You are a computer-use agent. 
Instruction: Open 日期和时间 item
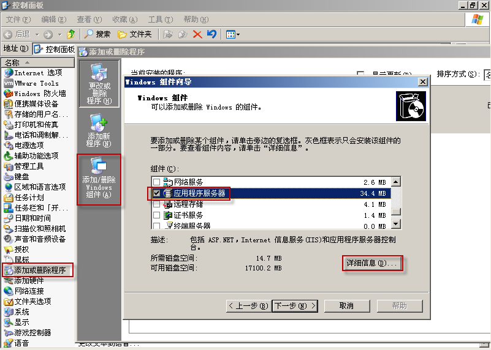tap(27, 218)
